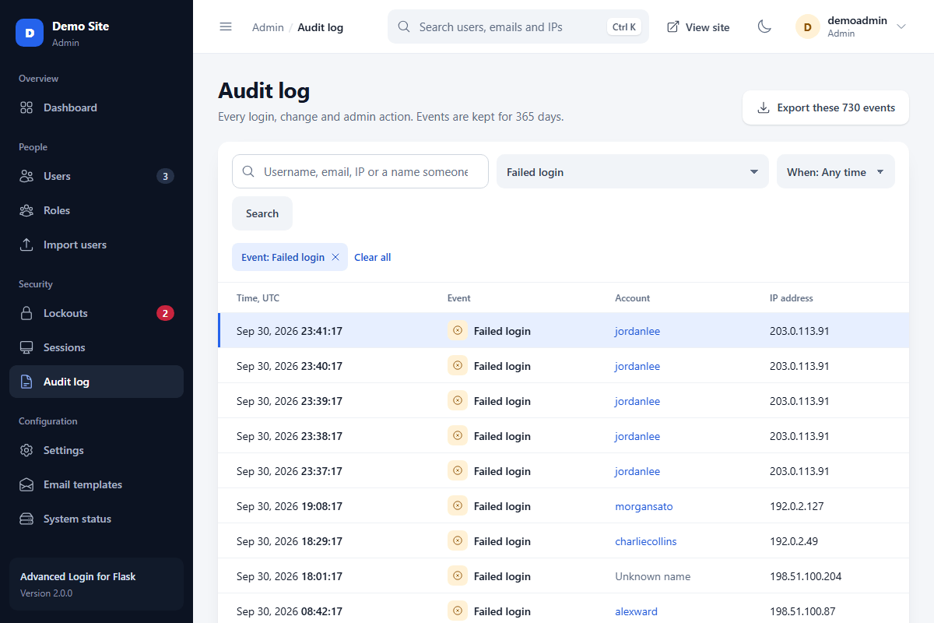The width and height of the screenshot is (934, 623).
Task: Open the Roles page
Action: pos(97,210)
